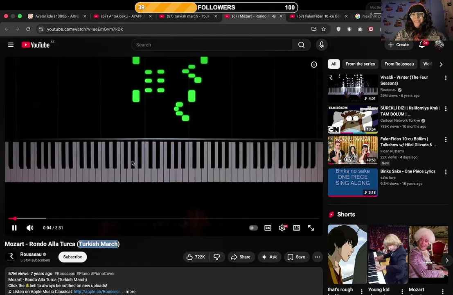Open the Binks Sake - One Piece Lyrics title

(408, 171)
